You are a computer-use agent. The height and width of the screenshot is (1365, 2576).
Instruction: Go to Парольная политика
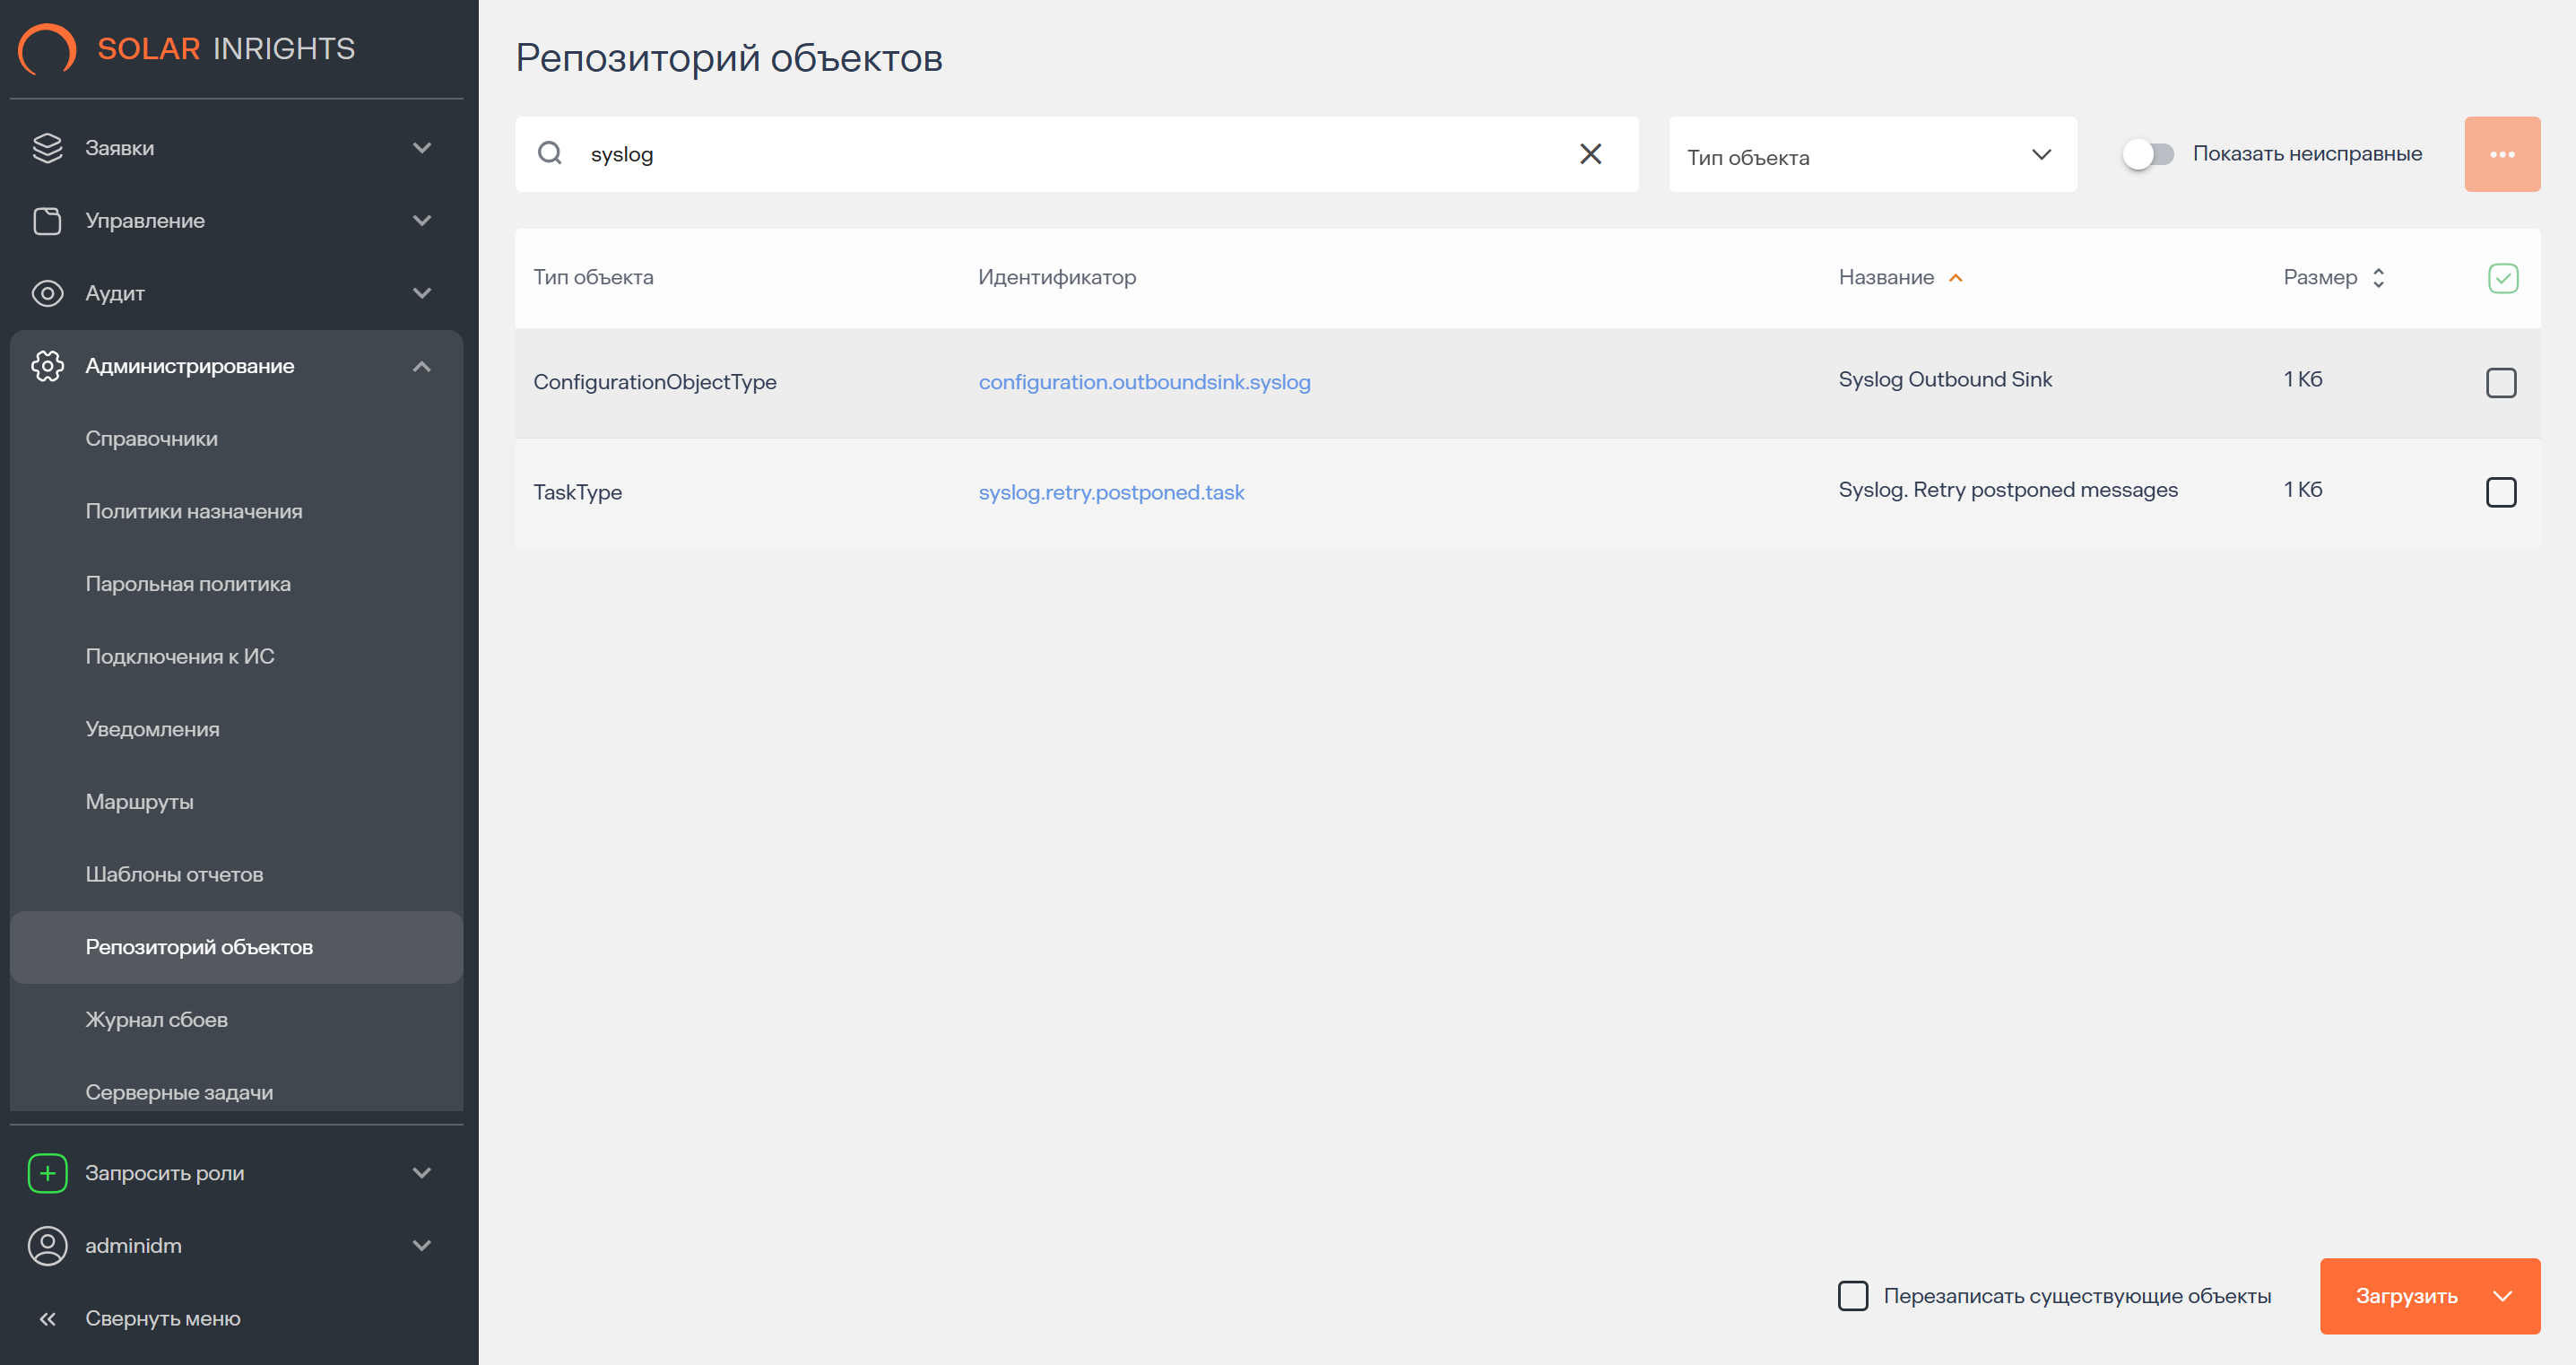(237, 584)
